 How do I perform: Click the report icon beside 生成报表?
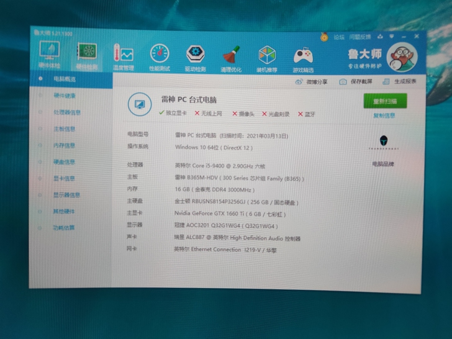click(x=386, y=81)
